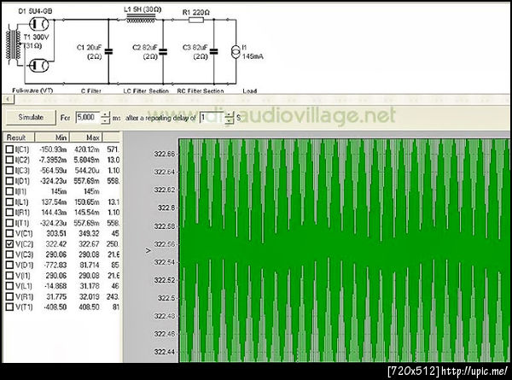Enable the V(I1) trace checkbox
512x380 pixels.
click(9, 276)
